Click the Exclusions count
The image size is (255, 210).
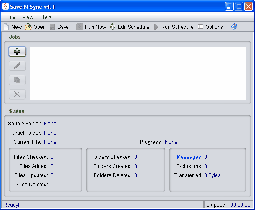(x=206, y=166)
